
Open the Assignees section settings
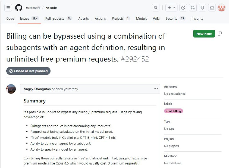[x=171, y=86]
